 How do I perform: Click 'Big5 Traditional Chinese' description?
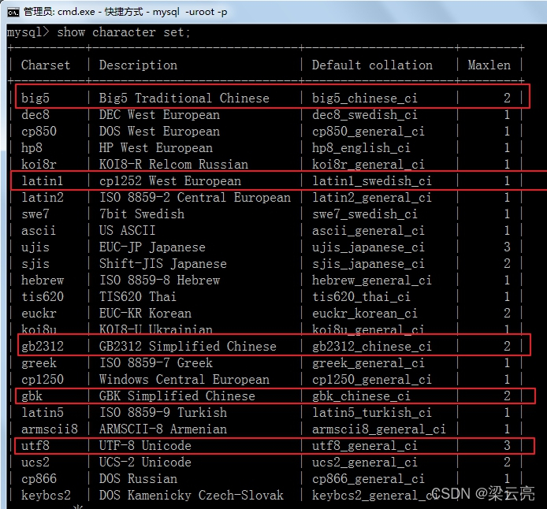[x=184, y=98]
